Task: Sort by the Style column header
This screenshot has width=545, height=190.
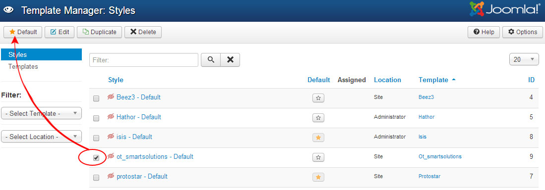Action: coord(116,80)
